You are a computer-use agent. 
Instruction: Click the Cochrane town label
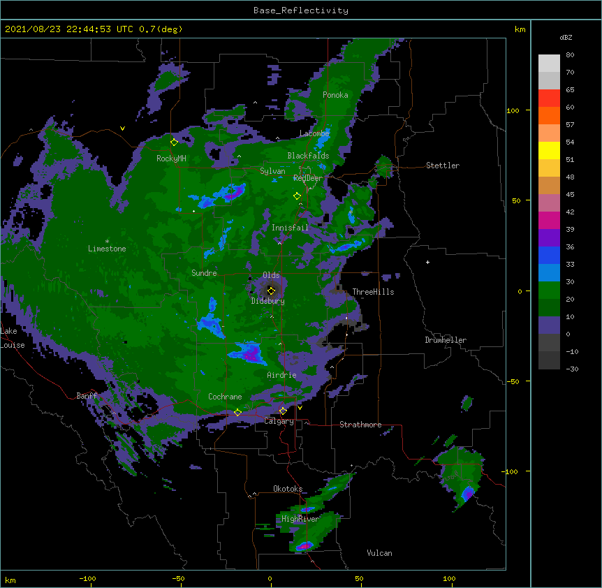click(x=225, y=397)
